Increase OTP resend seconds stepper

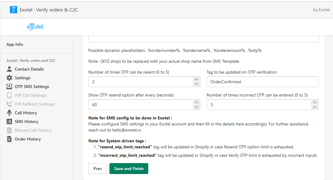tap(196, 102)
